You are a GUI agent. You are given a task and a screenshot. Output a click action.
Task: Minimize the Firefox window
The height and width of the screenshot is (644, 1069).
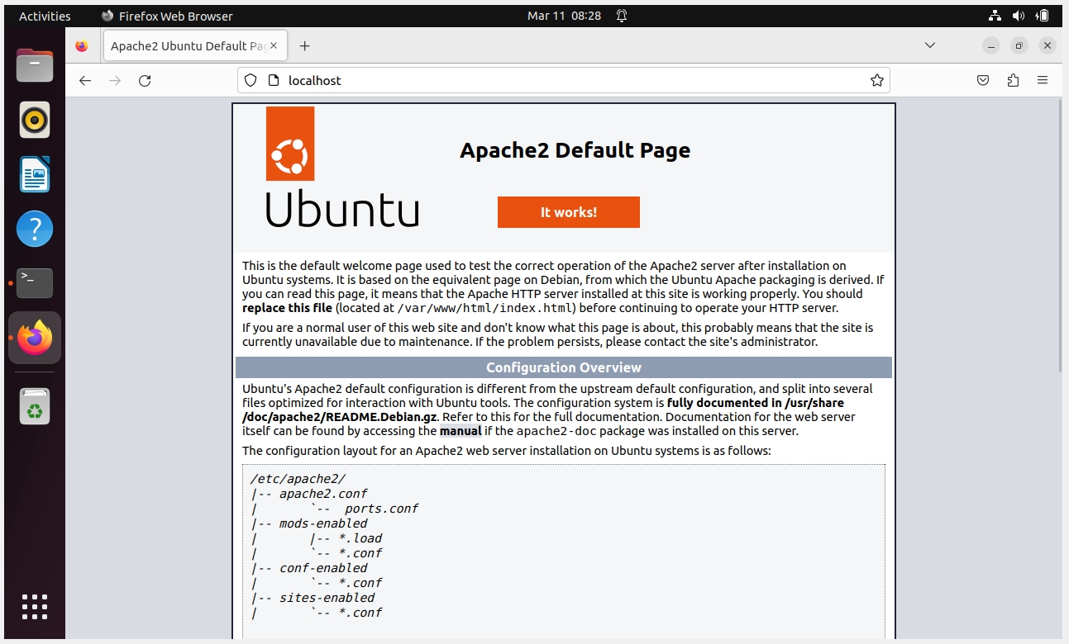991,45
